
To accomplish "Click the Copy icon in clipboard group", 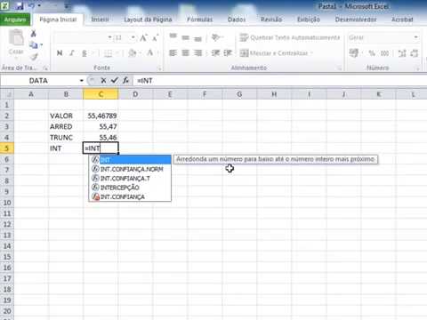I will click(x=33, y=45).
